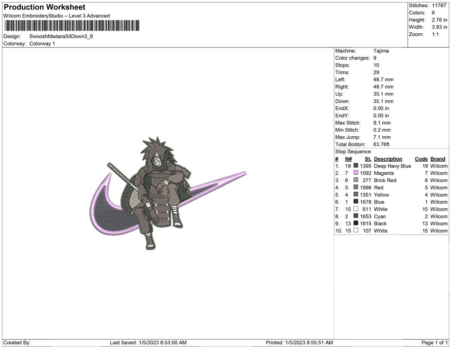Click the Deep Navy Blue color swatch
Image resolution: width=451 pixels, height=347 pixels.
[x=356, y=166]
